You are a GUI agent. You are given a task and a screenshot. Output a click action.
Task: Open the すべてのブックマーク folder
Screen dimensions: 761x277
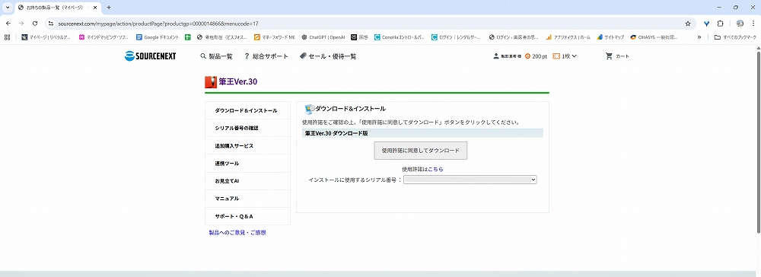tap(735, 37)
